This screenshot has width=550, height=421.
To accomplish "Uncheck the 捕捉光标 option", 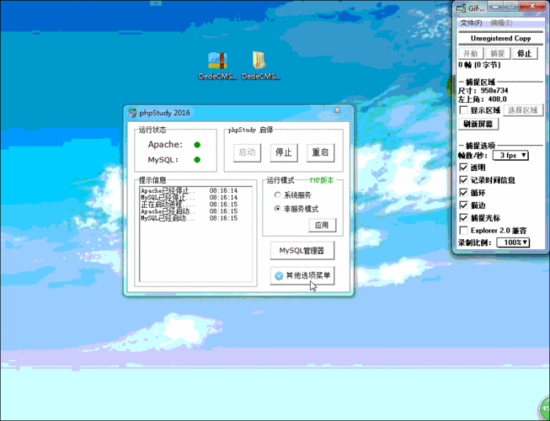I will 463,217.
